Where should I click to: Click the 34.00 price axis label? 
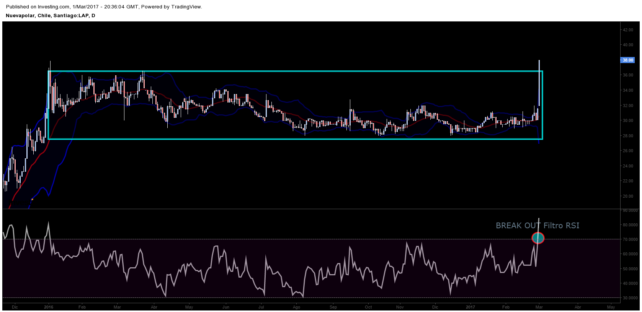(x=628, y=90)
